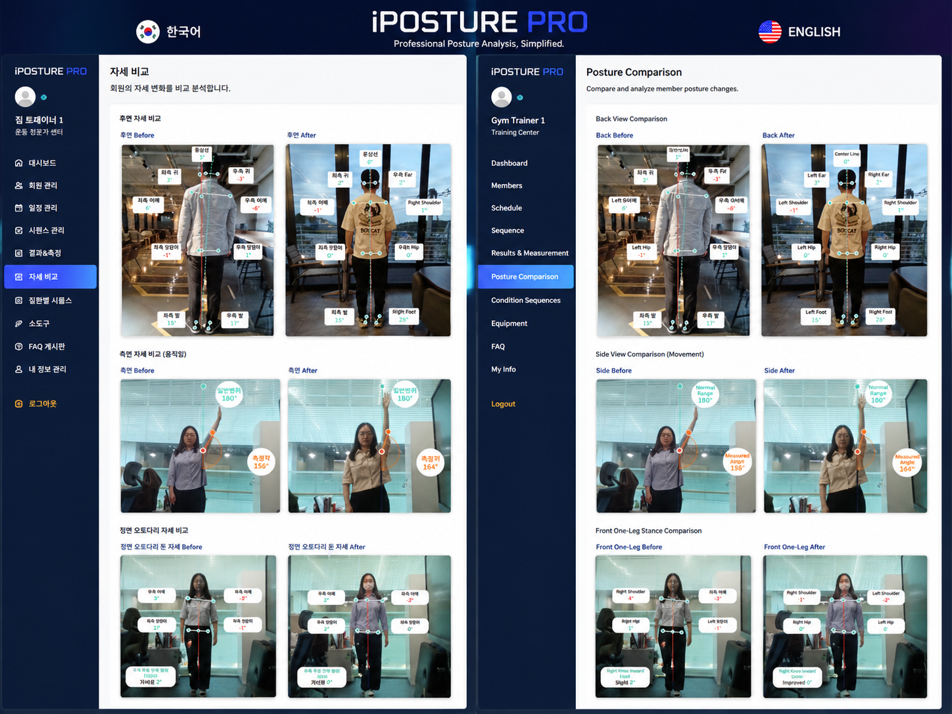Click the 'Posture Comparison' page heading
This screenshot has height=714, width=952.
pyautogui.click(x=634, y=72)
